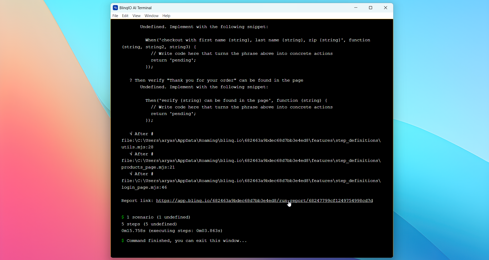This screenshot has height=260, width=489.
Task: Click the "Then('verify {string} can be found" snippet line
Action: pyautogui.click(x=236, y=100)
